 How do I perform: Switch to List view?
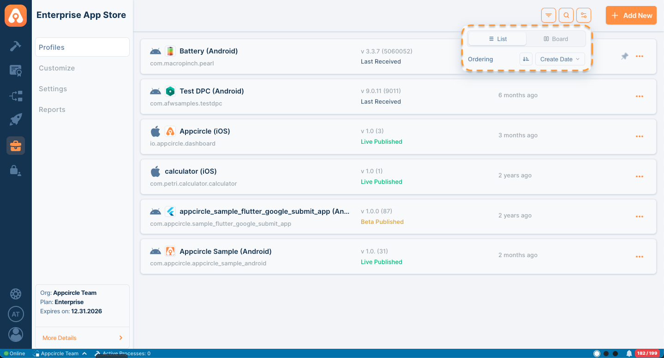coord(497,39)
